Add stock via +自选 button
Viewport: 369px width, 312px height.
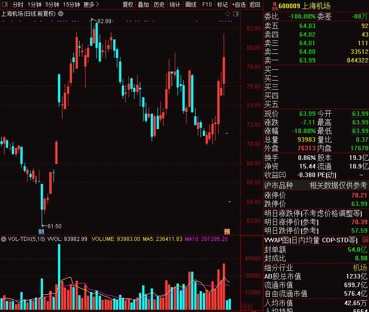point(239,5)
